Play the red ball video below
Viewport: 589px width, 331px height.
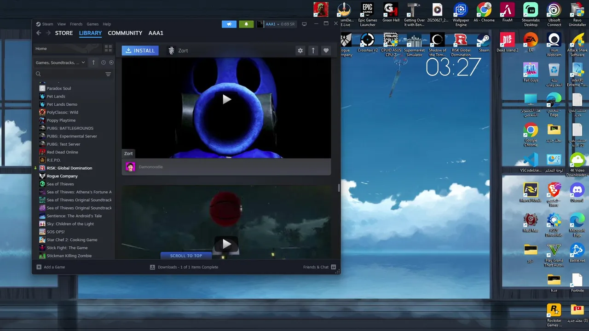pos(226,244)
